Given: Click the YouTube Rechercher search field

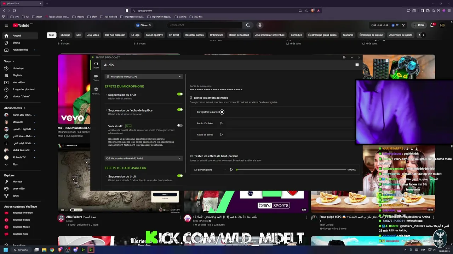Looking at the screenshot, I should (x=205, y=25).
